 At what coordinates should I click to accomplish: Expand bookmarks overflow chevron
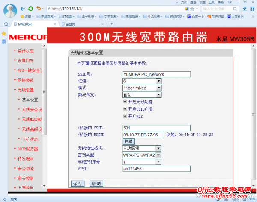(x=253, y=17)
